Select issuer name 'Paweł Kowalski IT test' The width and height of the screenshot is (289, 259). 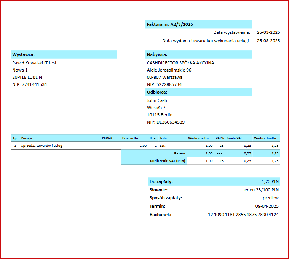point(34,63)
